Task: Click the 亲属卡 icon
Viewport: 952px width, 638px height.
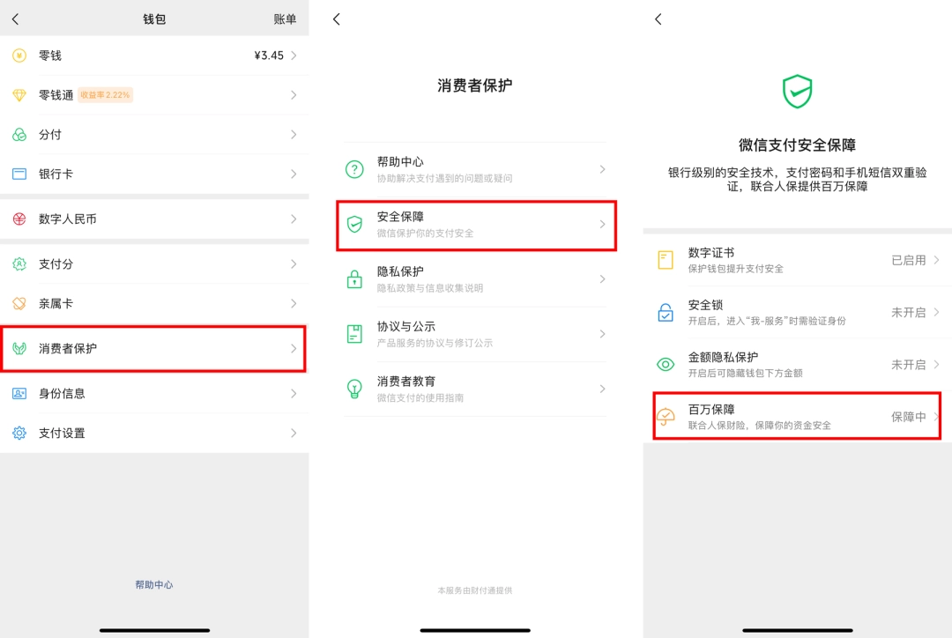Action: click(x=19, y=303)
